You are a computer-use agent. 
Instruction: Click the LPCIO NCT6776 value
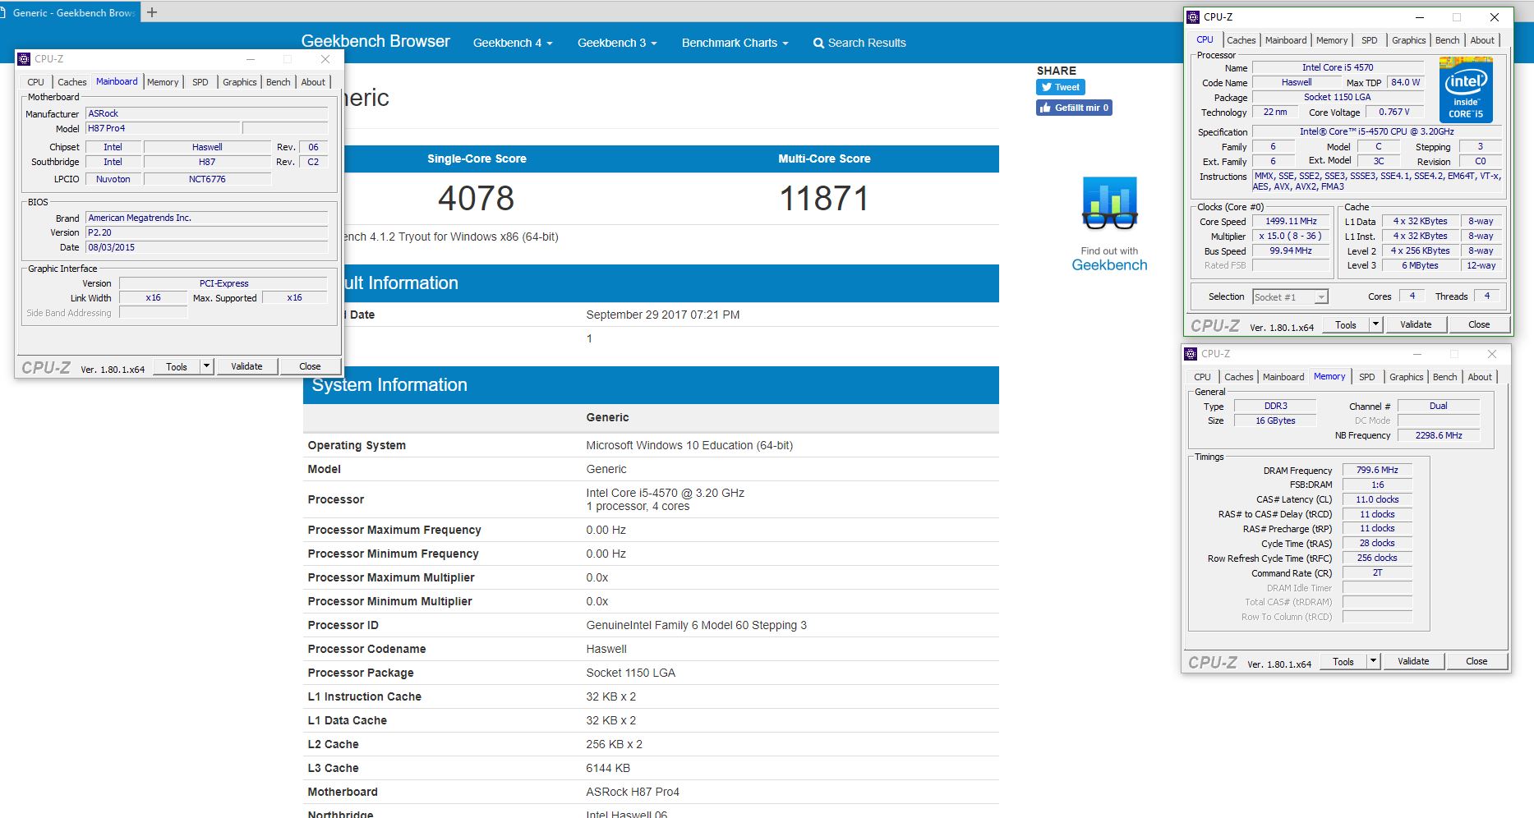point(207,179)
